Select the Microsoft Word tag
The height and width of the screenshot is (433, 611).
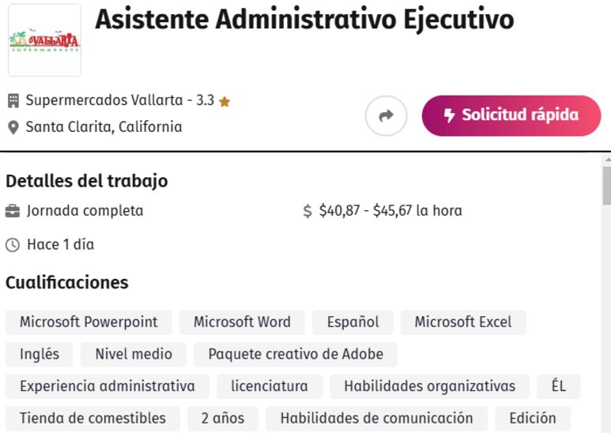242,322
